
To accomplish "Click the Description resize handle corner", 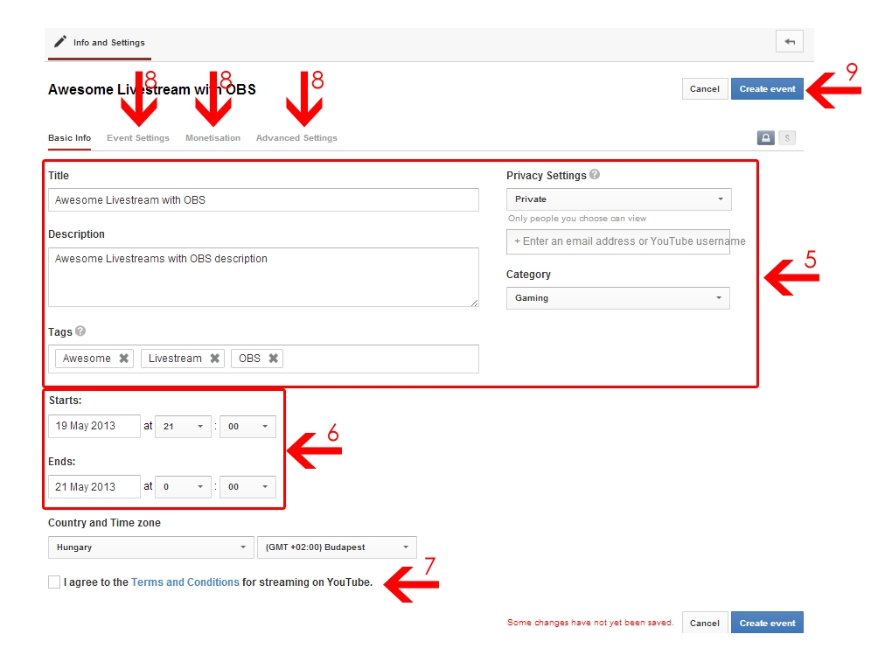I will 474,303.
